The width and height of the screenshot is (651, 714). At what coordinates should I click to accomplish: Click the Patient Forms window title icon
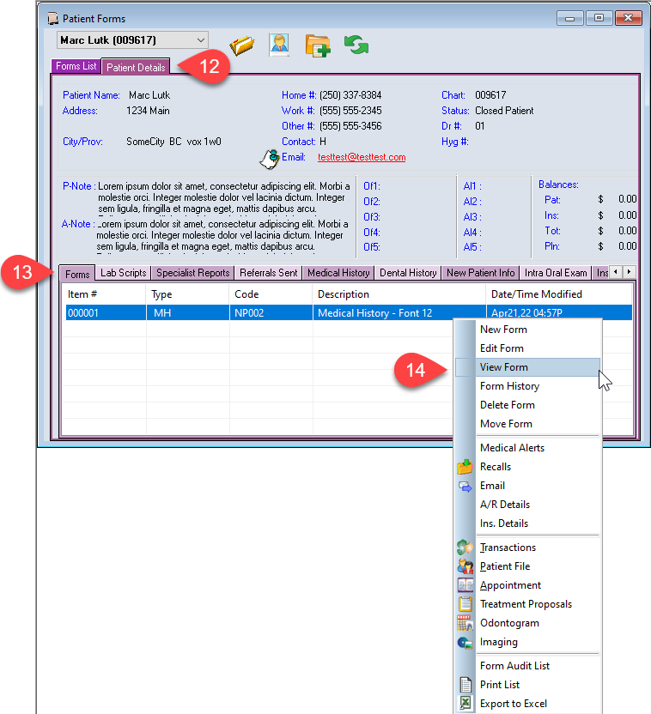[x=53, y=19]
